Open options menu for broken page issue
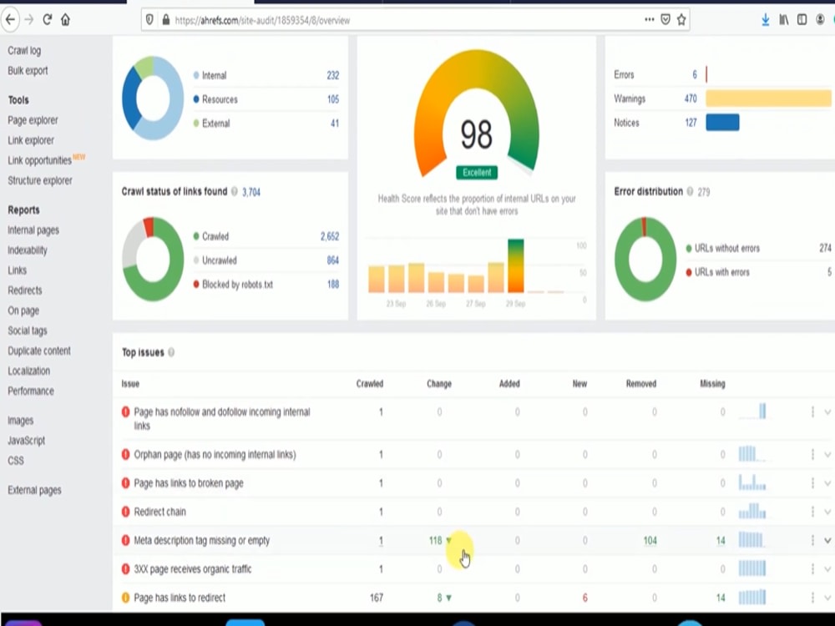This screenshot has width=835, height=626. click(812, 483)
